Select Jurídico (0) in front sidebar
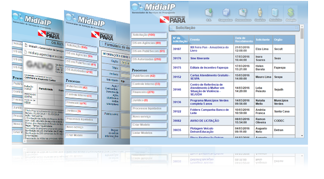Viewport: 324px width, 179px height. click(149, 101)
